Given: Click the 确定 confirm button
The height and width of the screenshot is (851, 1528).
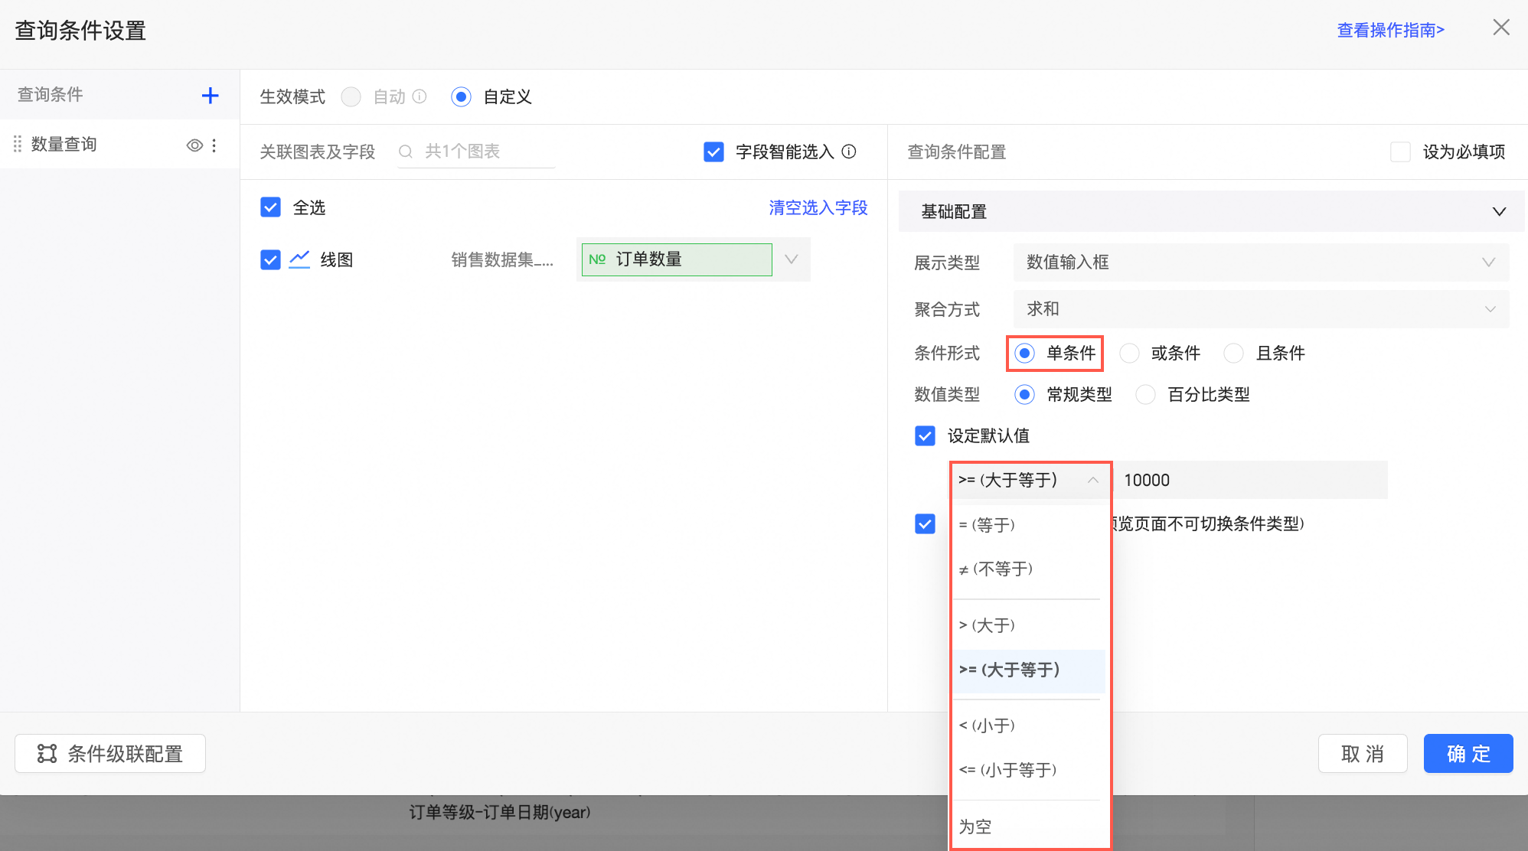Looking at the screenshot, I should click(x=1468, y=754).
